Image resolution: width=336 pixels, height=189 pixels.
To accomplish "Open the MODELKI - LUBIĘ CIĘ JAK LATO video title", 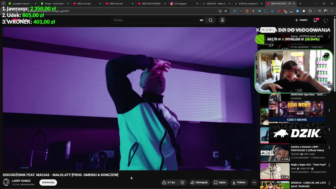I will coord(308,184).
